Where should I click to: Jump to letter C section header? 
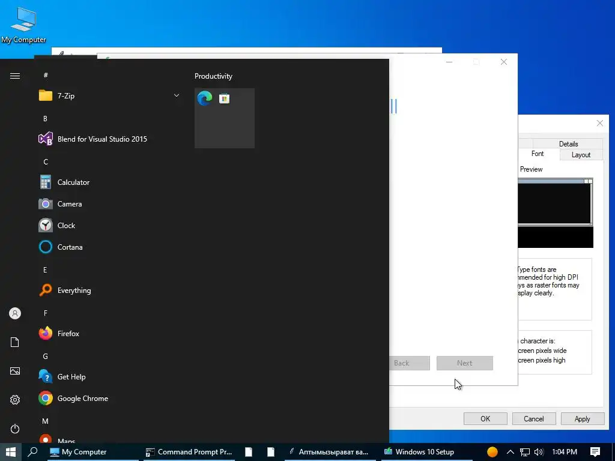pyautogui.click(x=46, y=162)
